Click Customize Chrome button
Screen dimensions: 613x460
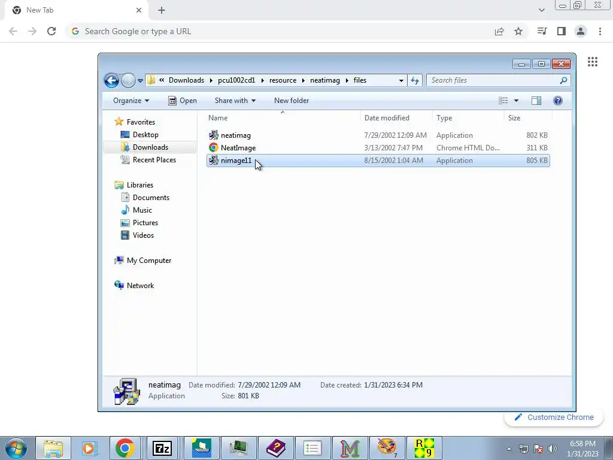(554, 417)
